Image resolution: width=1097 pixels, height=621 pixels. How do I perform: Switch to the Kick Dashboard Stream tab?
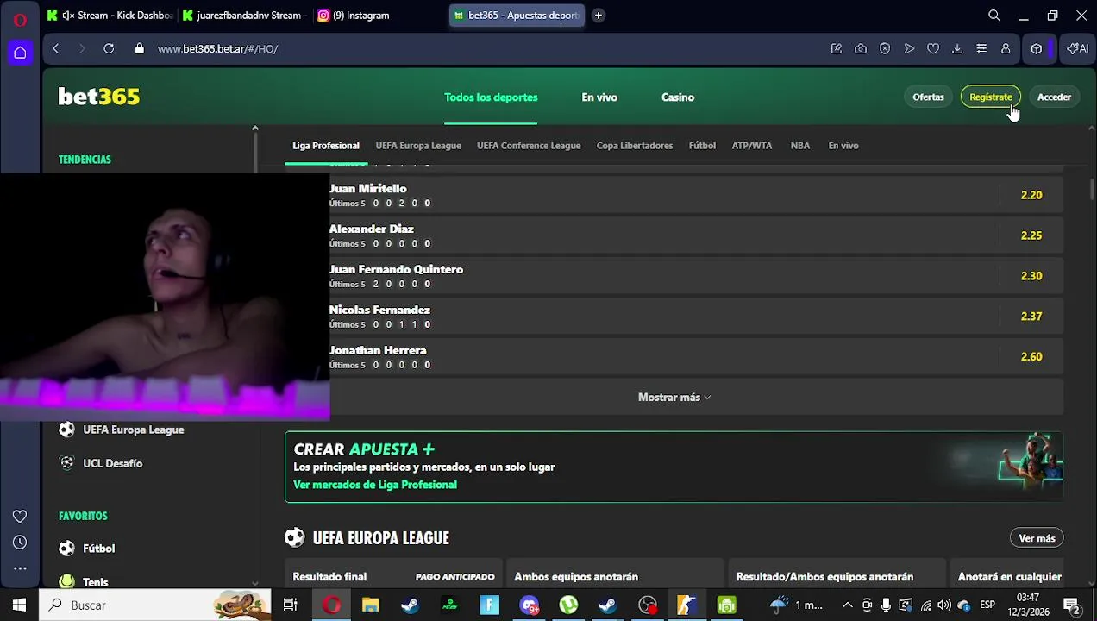(x=110, y=16)
